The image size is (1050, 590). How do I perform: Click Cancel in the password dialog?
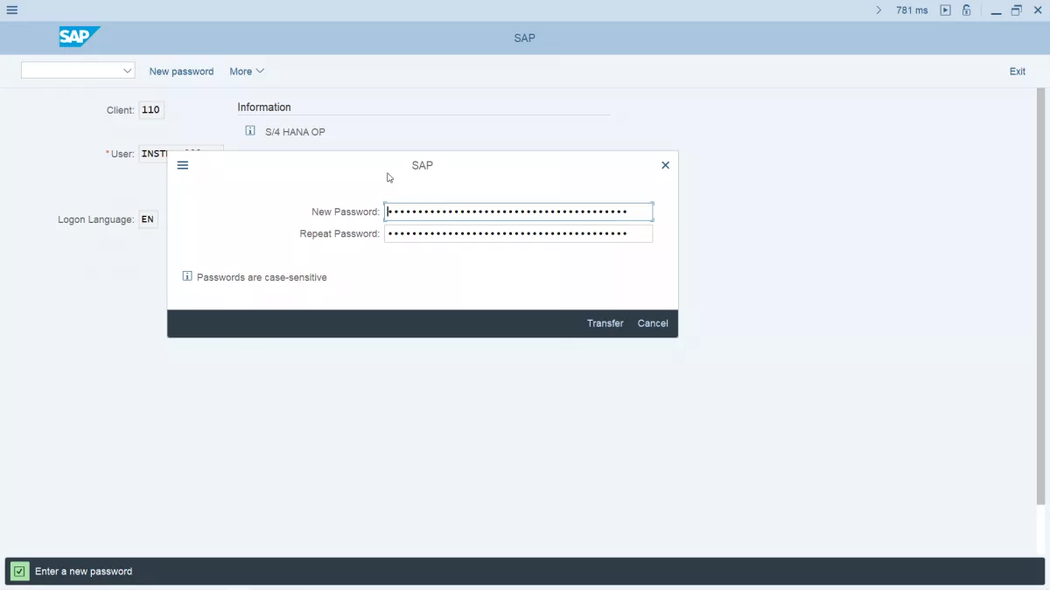coord(653,323)
